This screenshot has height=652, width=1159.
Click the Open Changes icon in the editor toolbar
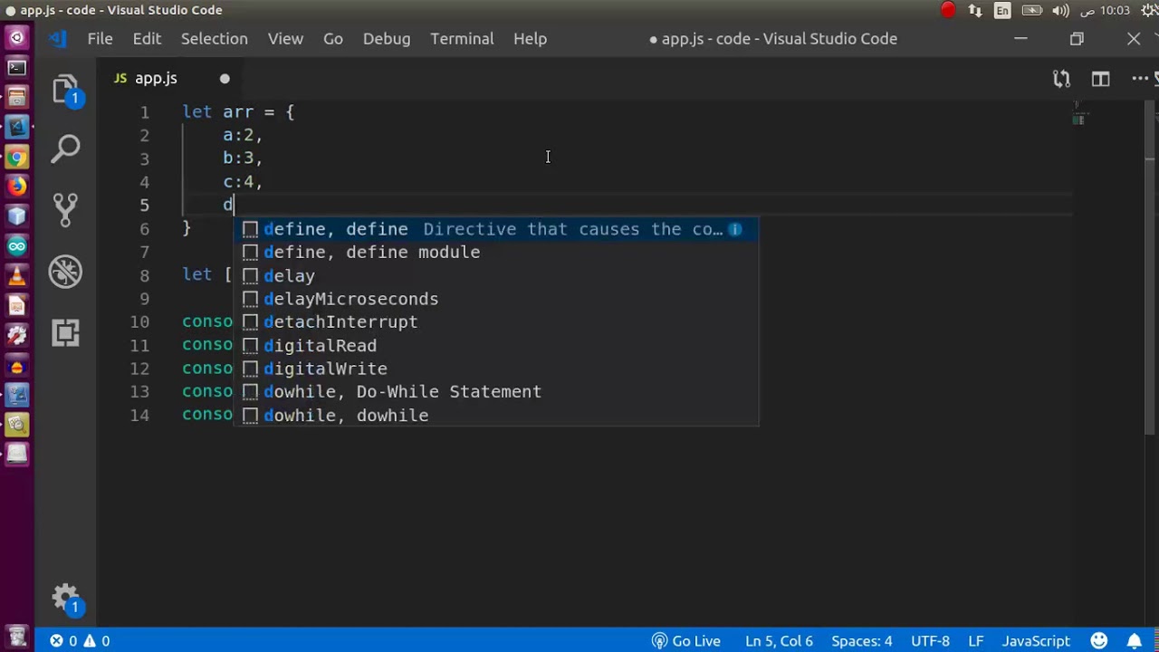coord(1061,79)
